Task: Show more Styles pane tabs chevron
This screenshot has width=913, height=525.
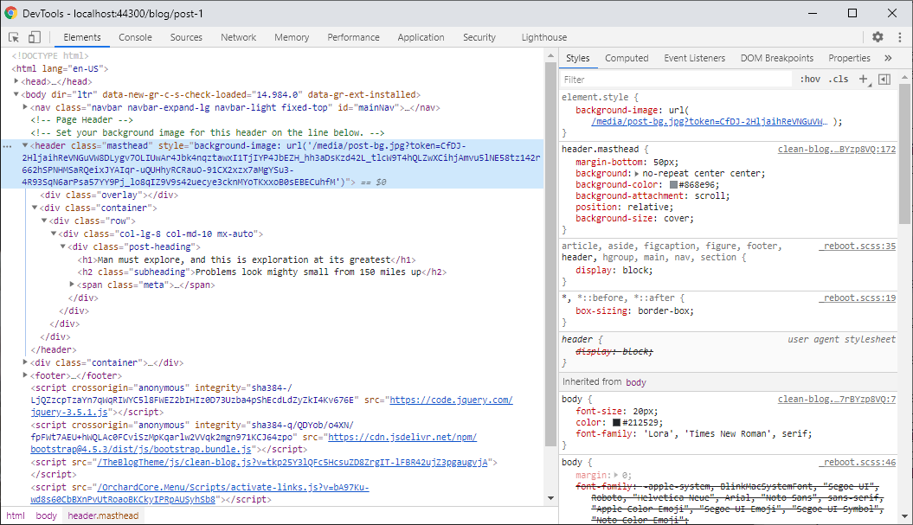Action: click(888, 58)
